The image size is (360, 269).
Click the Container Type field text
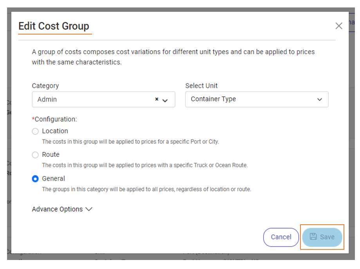pos(213,99)
